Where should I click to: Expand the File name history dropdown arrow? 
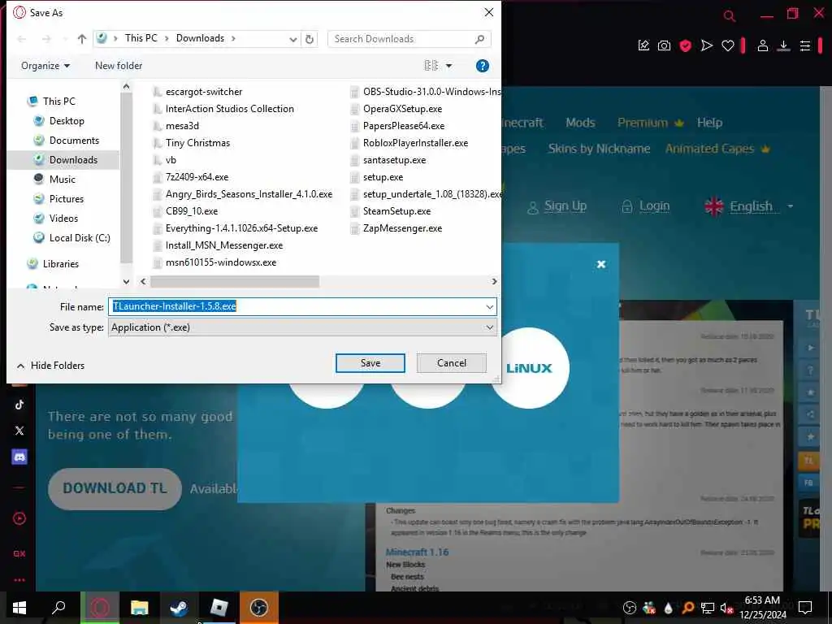(x=490, y=306)
